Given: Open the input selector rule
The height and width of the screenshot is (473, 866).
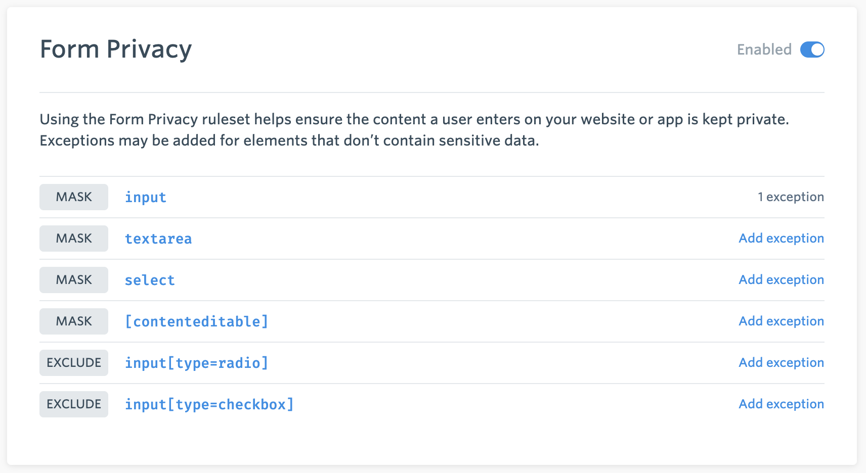Looking at the screenshot, I should [x=146, y=197].
